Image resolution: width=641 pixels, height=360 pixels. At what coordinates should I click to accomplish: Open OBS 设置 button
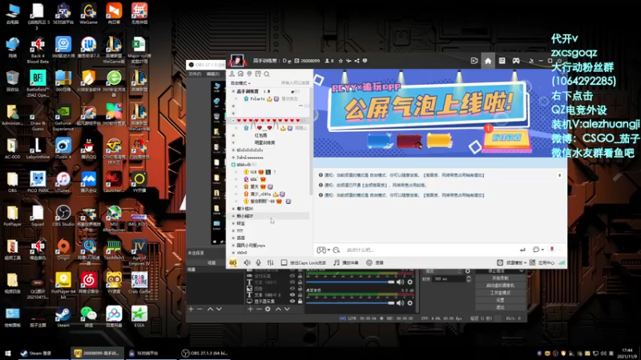point(500,300)
